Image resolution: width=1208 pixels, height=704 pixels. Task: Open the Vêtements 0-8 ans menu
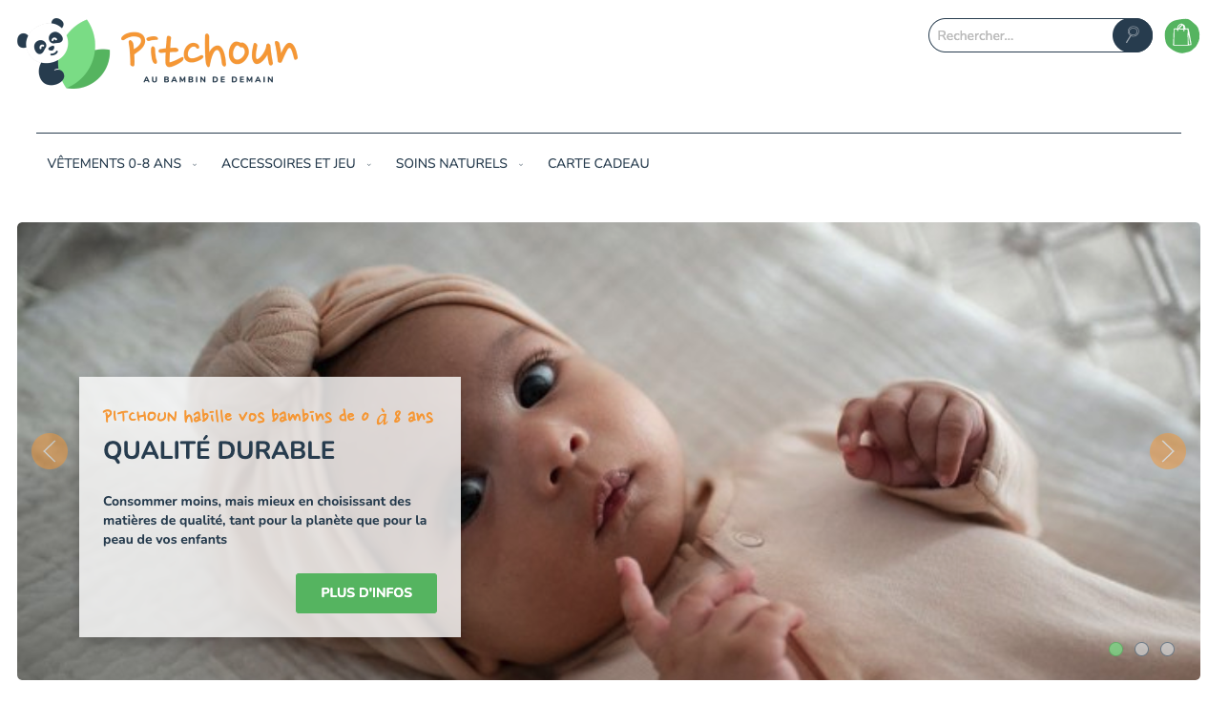[x=114, y=163]
